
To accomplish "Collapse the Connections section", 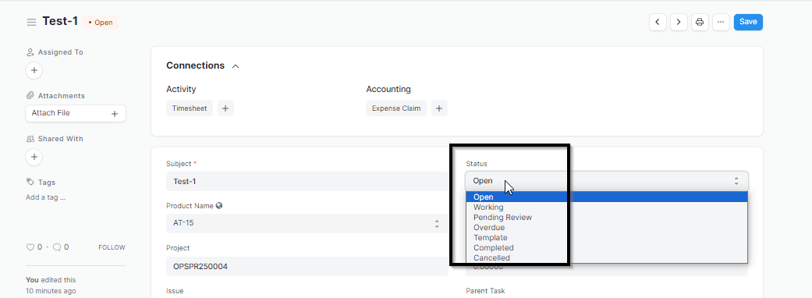I will click(236, 66).
